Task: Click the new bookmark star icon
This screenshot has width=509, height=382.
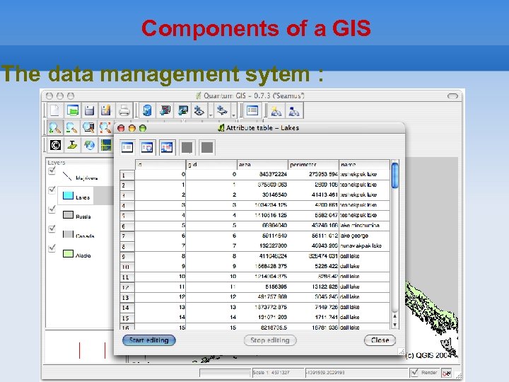Action: (276, 110)
